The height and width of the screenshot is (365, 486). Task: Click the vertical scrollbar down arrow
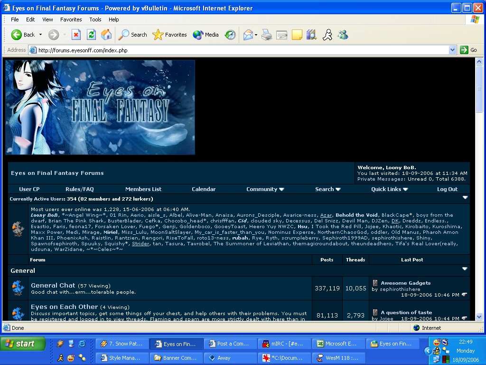click(x=479, y=317)
